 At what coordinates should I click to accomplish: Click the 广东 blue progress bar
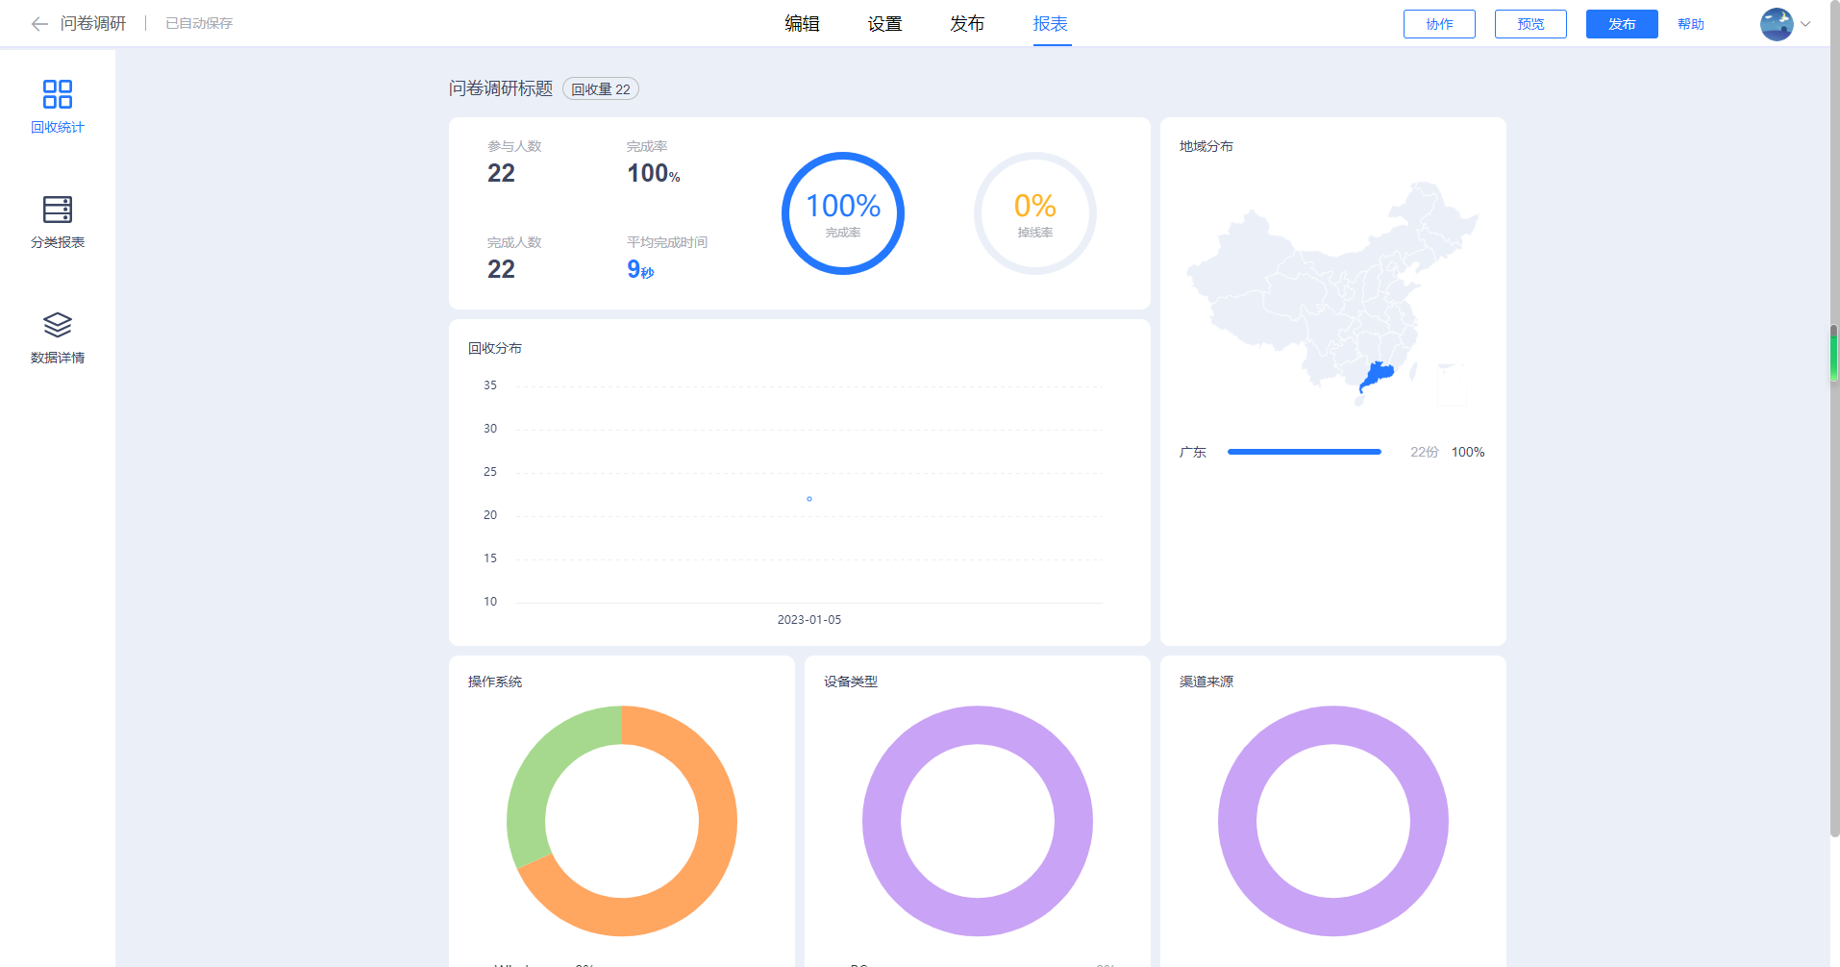tap(1305, 452)
